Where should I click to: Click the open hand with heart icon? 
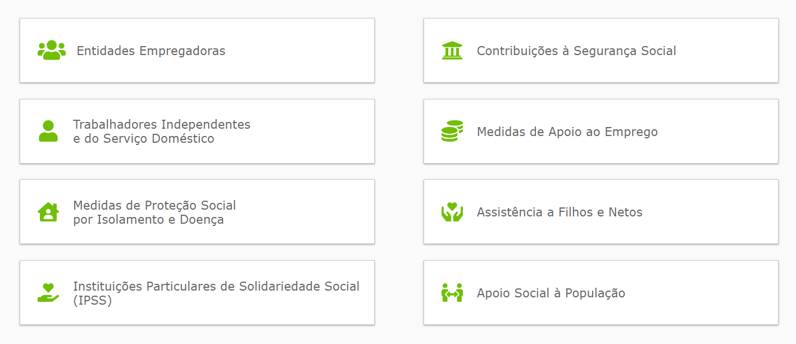click(48, 293)
